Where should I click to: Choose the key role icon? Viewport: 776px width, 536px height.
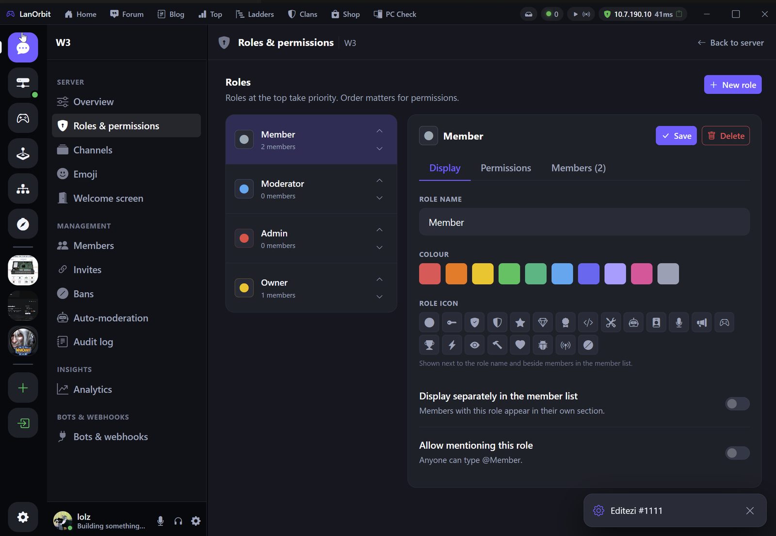[452, 322]
